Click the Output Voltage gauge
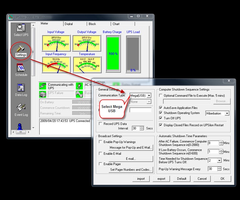This screenshot has height=200, width=240. [86, 43]
